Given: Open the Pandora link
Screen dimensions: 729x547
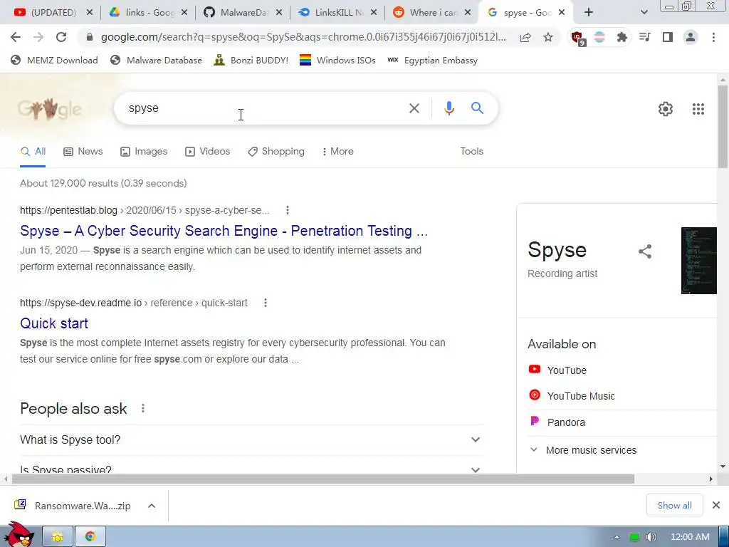Looking at the screenshot, I should 557,422.
